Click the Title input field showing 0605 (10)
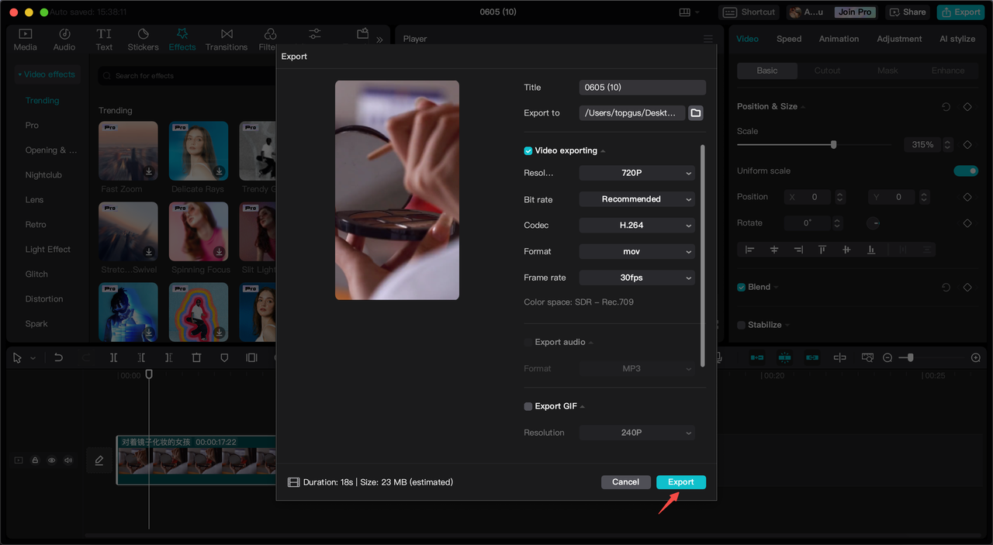993x545 pixels. pos(642,88)
